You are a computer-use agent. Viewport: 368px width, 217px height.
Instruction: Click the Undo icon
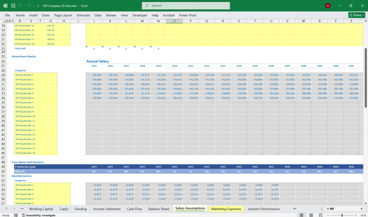tap(20, 6)
